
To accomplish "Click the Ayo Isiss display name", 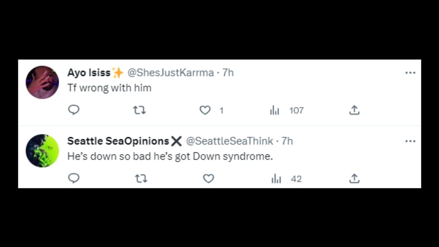I will [89, 73].
